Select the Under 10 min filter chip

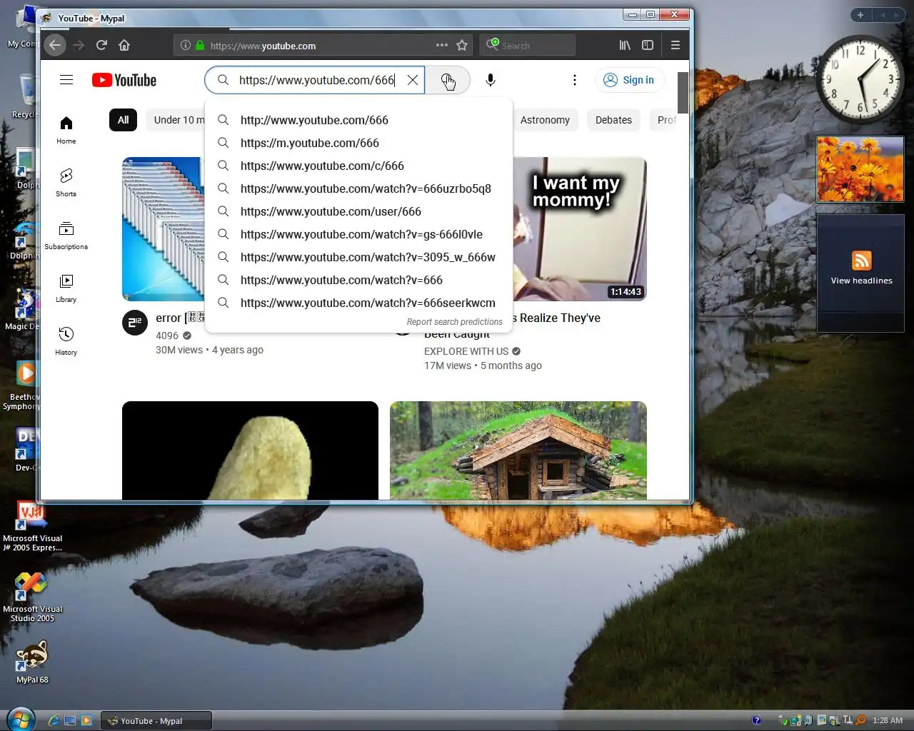(176, 120)
